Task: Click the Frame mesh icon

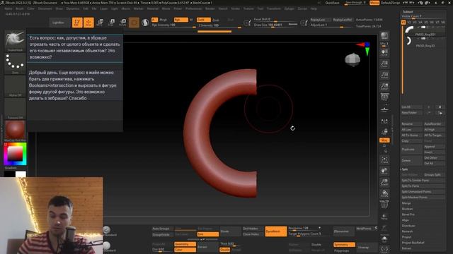Action: coord(384,160)
